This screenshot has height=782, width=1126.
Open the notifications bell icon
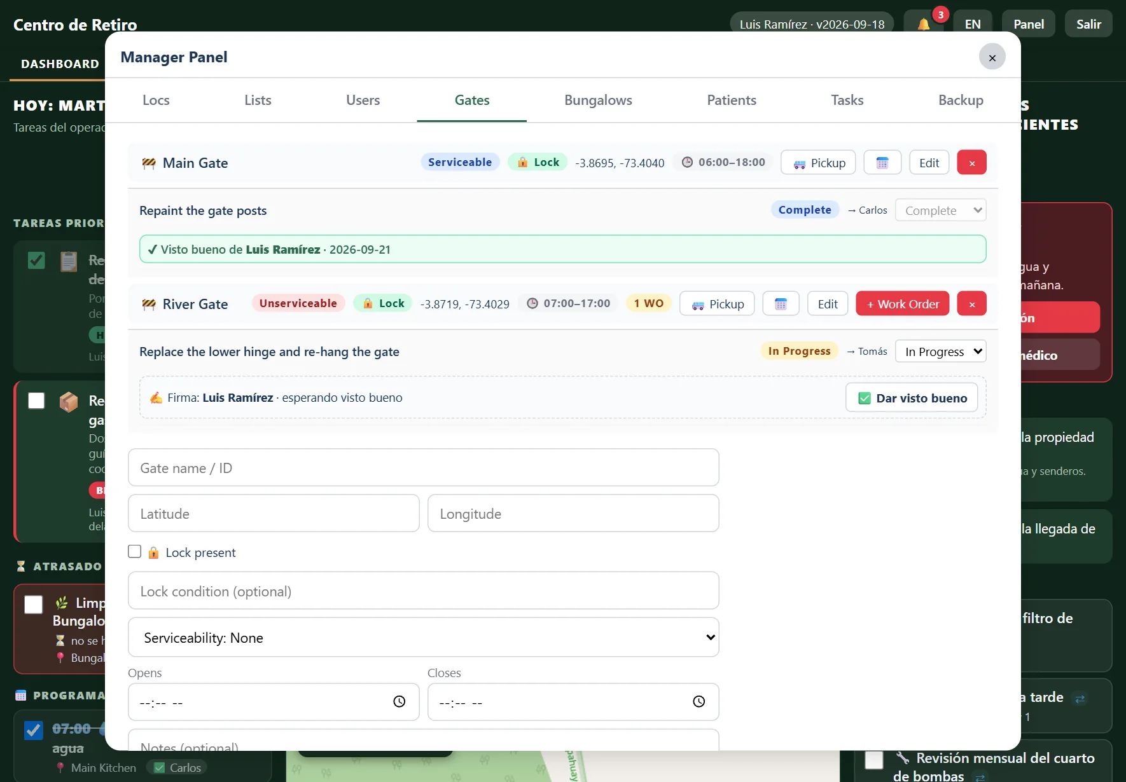pos(923,24)
